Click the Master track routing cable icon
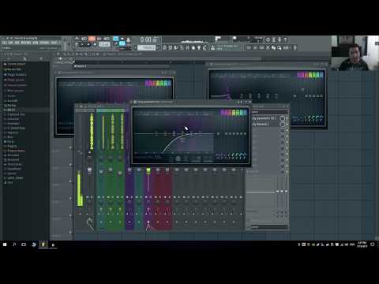 click(90, 223)
